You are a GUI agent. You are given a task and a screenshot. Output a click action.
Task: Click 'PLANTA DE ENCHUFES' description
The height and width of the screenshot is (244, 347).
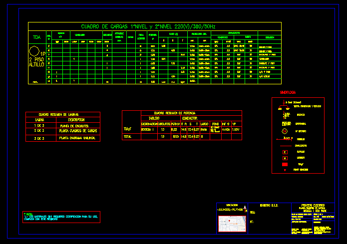[x=74, y=126]
